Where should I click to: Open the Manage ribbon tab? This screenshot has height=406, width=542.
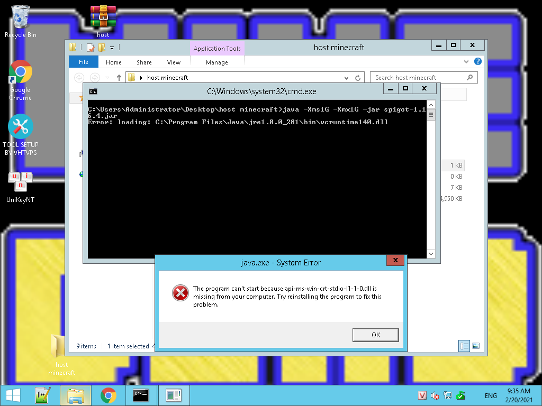point(216,62)
